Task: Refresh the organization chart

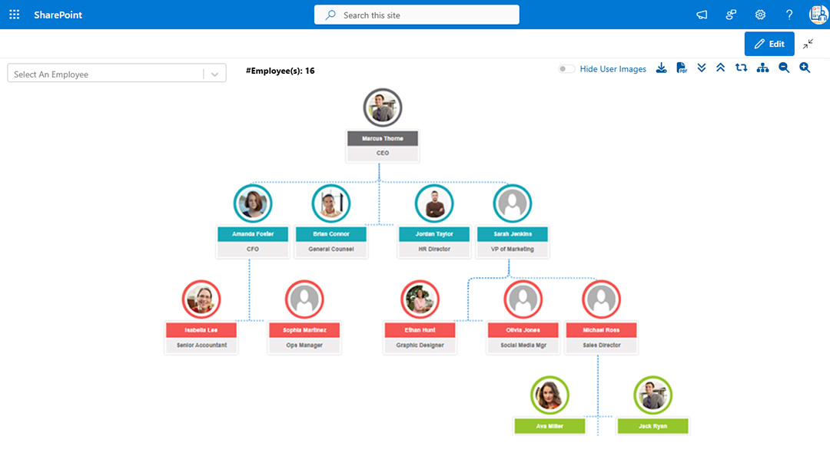Action: click(741, 68)
